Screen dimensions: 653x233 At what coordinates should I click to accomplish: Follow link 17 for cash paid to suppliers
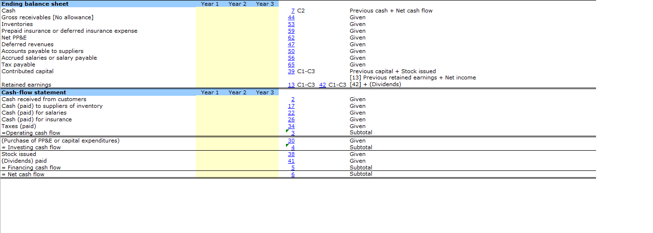(x=291, y=106)
